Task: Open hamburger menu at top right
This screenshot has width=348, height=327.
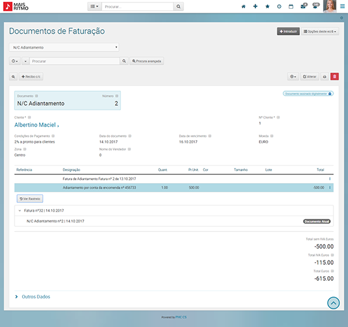Action: [x=342, y=6]
